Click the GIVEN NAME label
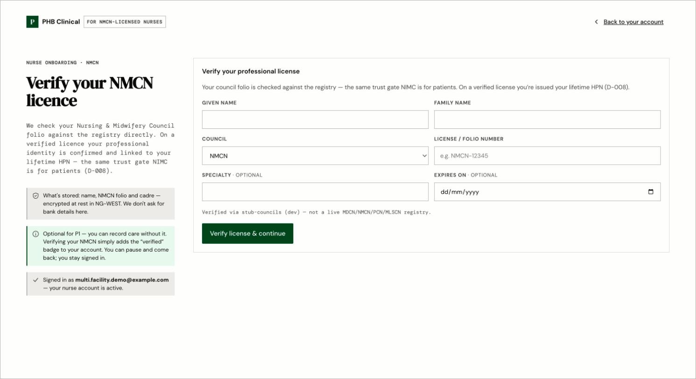 click(x=219, y=103)
